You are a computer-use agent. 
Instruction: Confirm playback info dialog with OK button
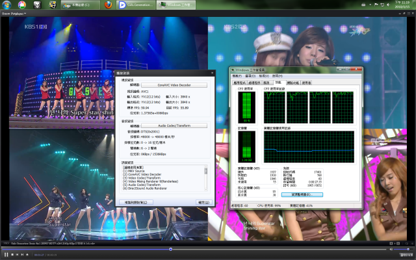203,202
